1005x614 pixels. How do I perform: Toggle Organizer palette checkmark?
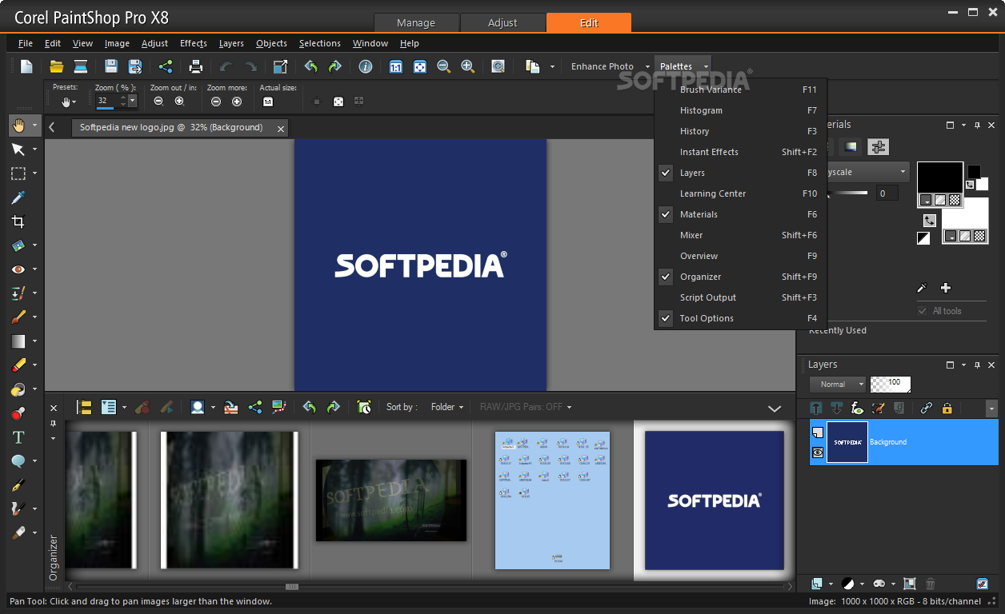[666, 277]
